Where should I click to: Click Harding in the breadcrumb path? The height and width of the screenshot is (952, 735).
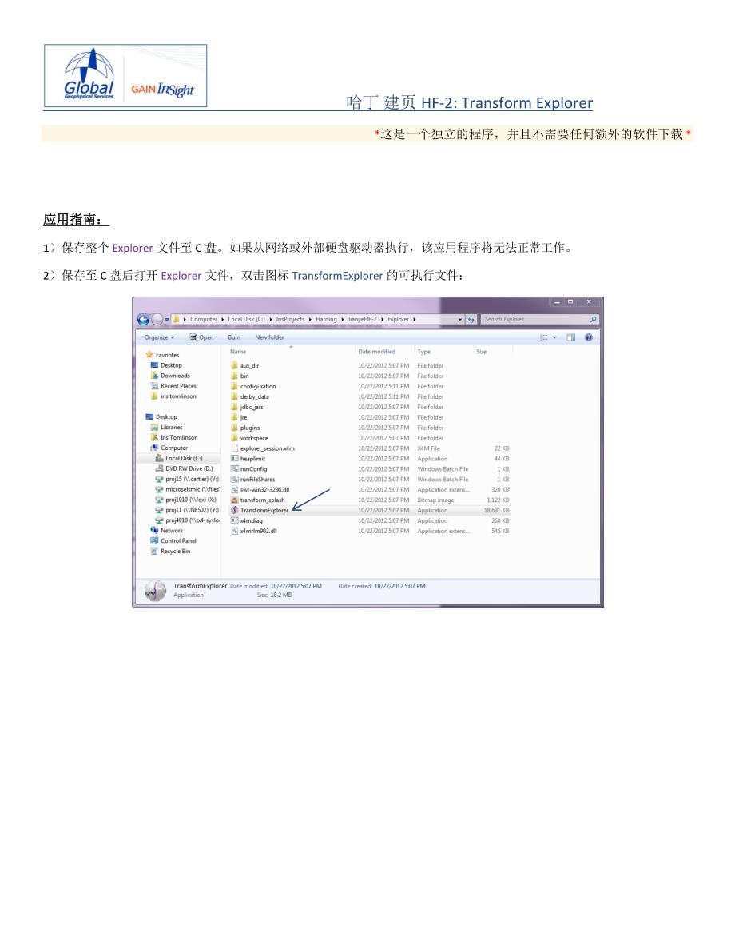(x=326, y=319)
